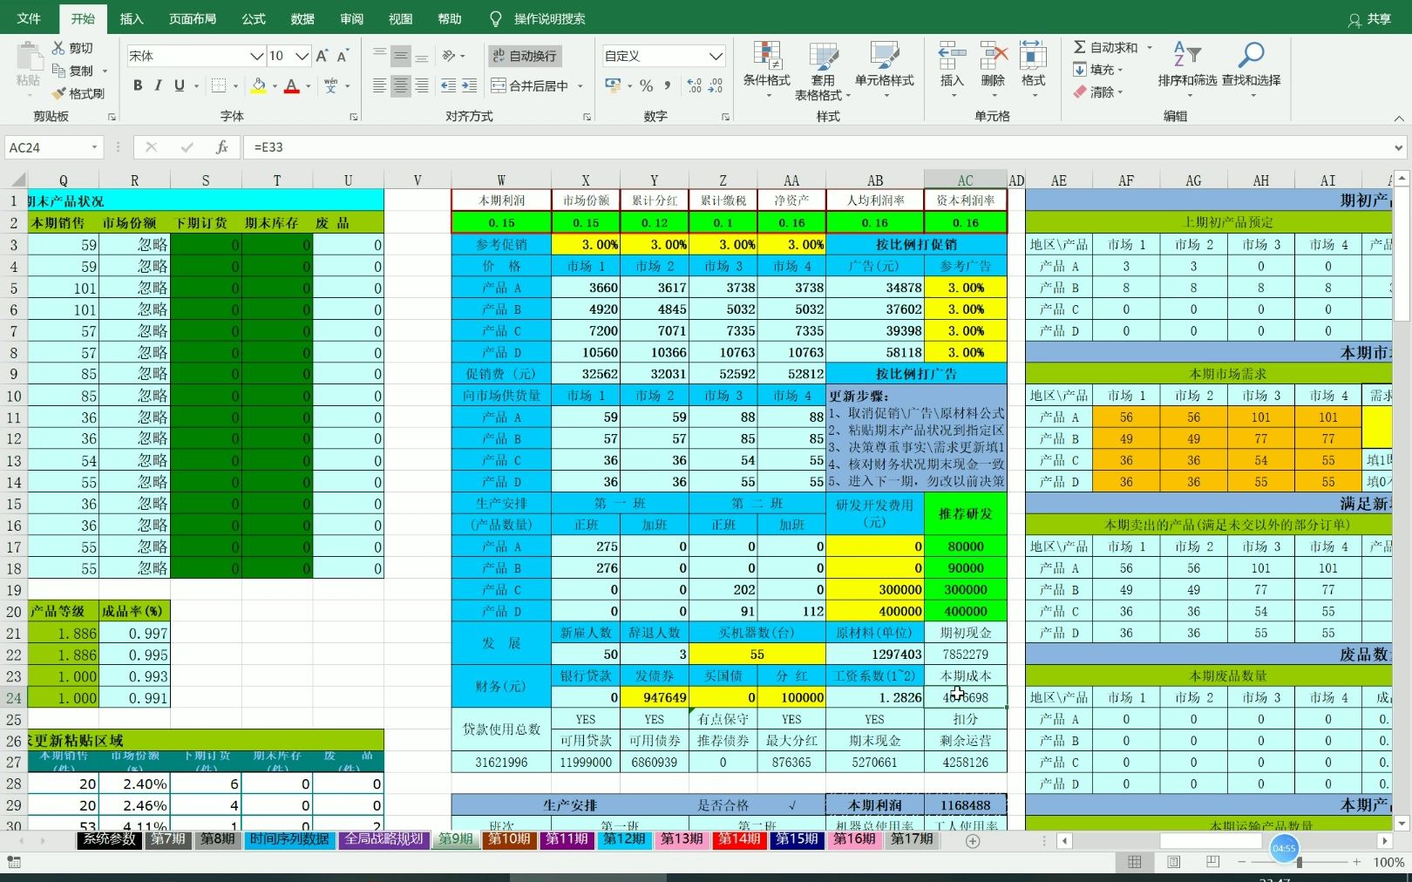The width and height of the screenshot is (1412, 882).
Task: Collapse the ribbon
Action: pos(1398,118)
